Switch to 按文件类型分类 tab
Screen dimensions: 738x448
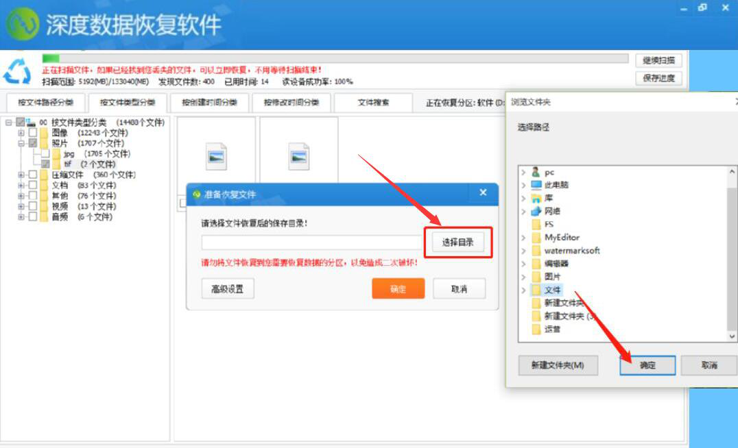coord(127,103)
